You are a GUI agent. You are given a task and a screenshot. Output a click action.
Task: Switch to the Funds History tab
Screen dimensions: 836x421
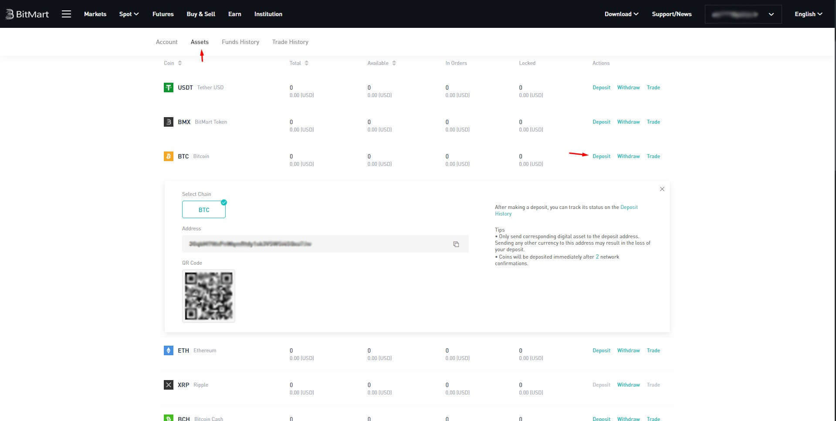(240, 42)
